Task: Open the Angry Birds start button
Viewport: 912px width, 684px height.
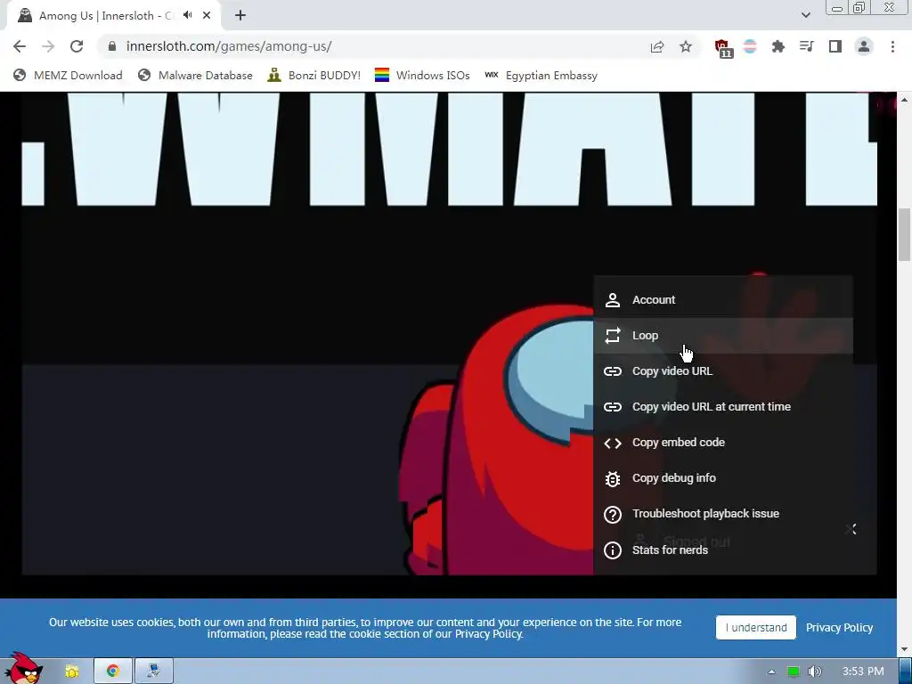Action: tap(23, 669)
